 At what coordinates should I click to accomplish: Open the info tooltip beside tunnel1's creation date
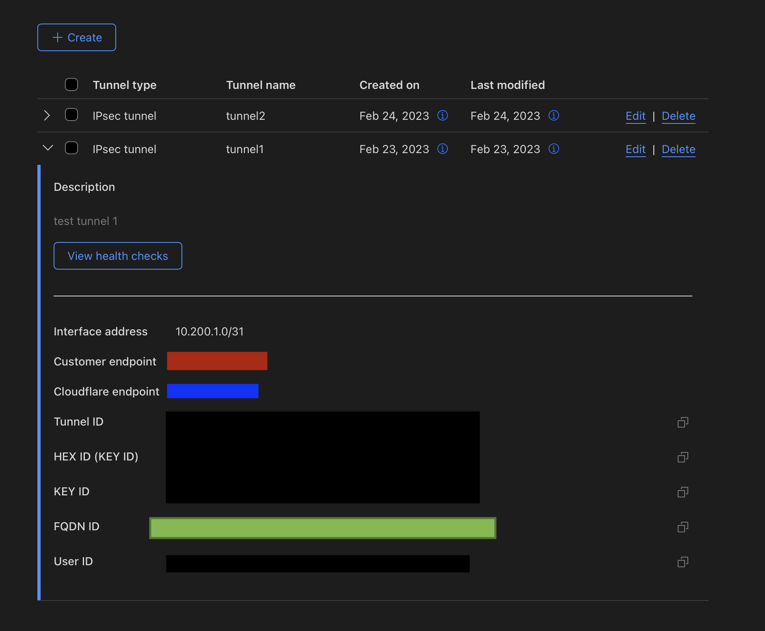(x=442, y=149)
